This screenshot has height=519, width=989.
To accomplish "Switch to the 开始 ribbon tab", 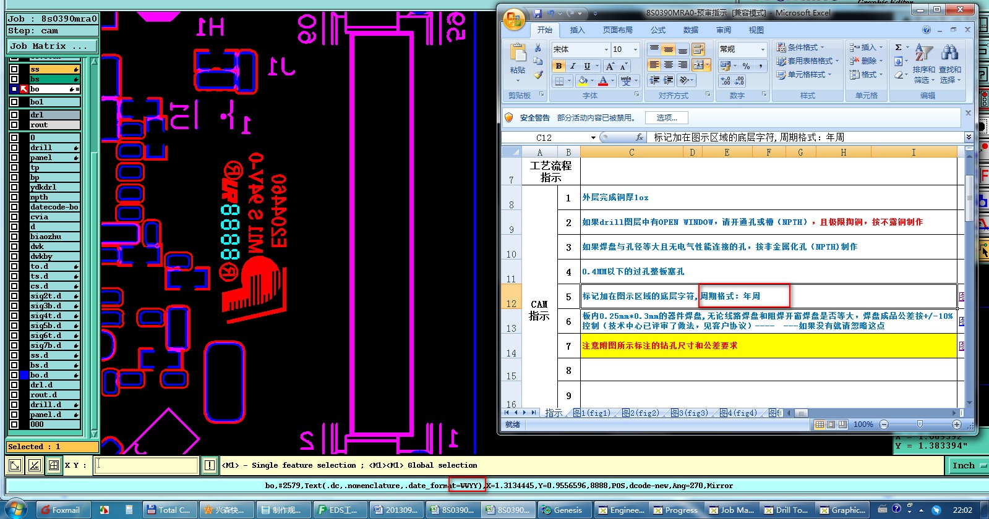I will pos(545,30).
